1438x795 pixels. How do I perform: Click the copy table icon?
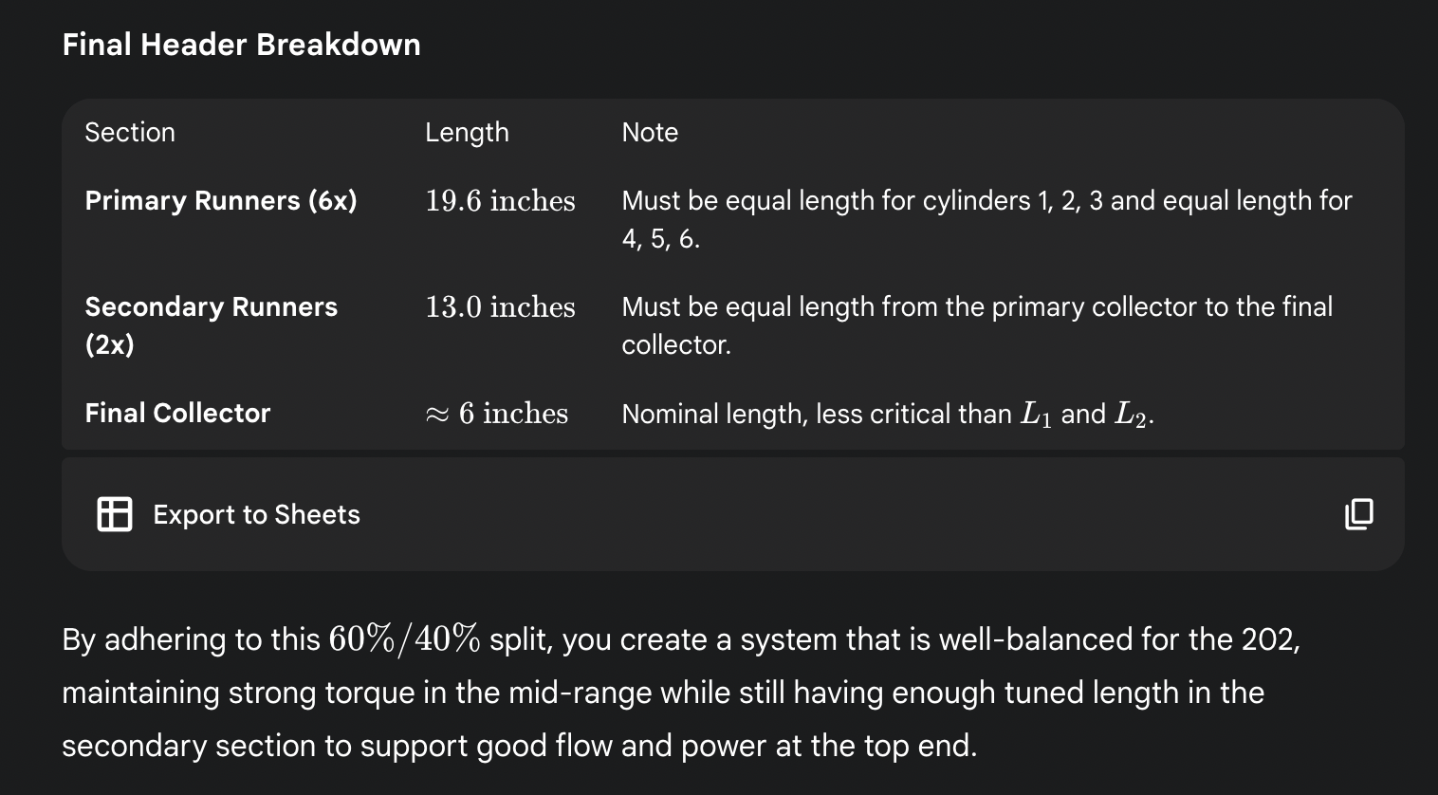(x=1358, y=514)
